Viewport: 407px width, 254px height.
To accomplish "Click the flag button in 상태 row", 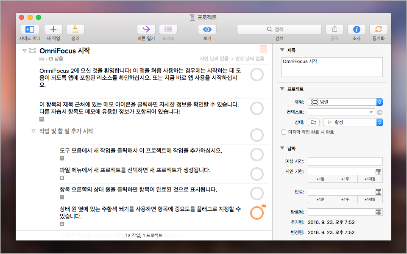I will pos(314,122).
